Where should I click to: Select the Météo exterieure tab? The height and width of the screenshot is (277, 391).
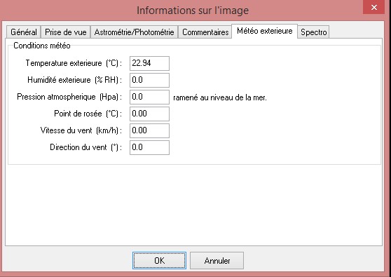tap(265, 31)
